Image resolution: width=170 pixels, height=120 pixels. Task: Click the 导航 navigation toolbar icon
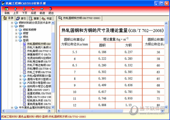(x=7, y=11)
